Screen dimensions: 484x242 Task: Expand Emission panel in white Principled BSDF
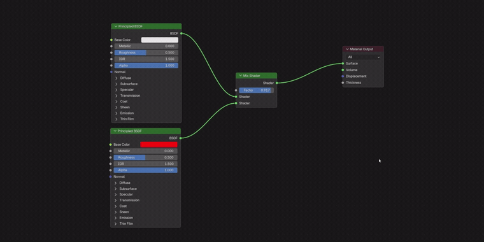pos(117,113)
